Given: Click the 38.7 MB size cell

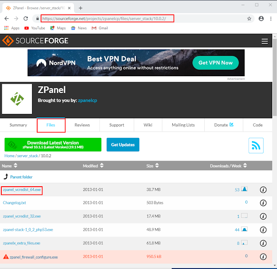Looking at the screenshot, I should 154,190.
